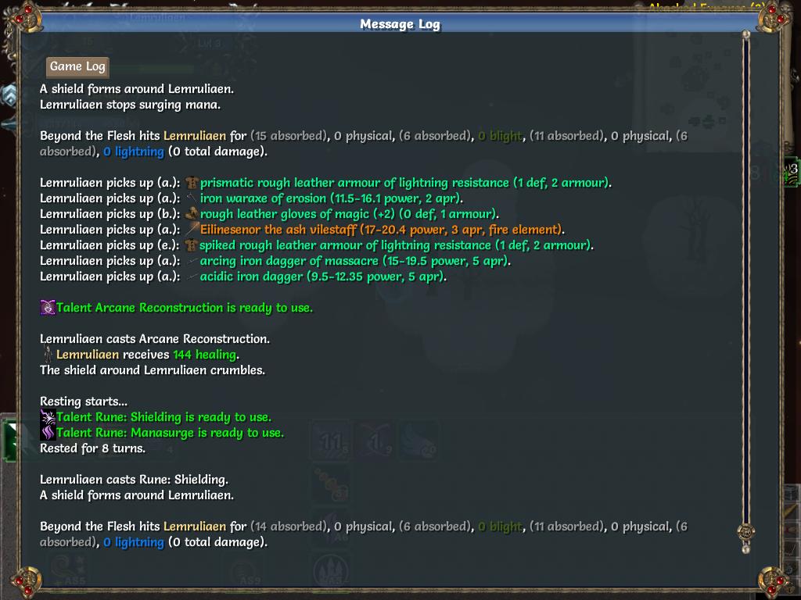
Task: Click the scrollbar handle knob in the message log
Action: pyautogui.click(x=745, y=531)
